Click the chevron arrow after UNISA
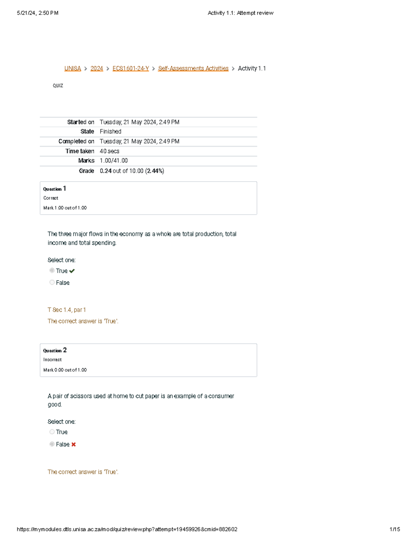 click(86, 69)
